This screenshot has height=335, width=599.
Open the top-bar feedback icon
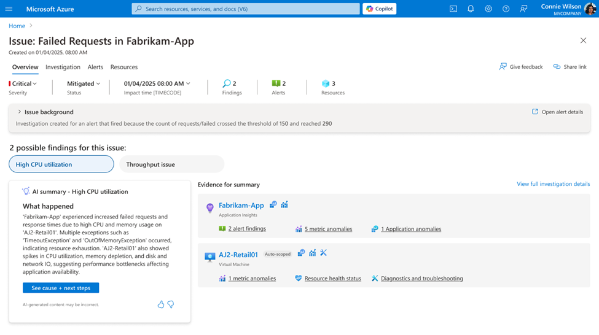(x=523, y=9)
